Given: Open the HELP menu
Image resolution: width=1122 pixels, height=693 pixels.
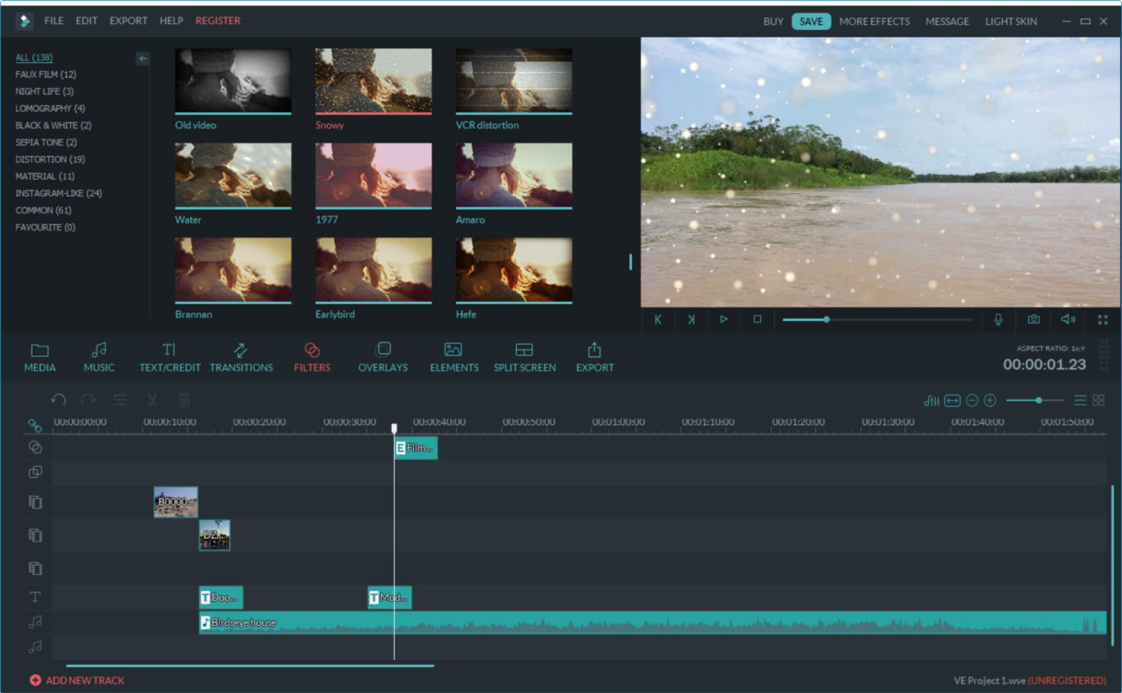Looking at the screenshot, I should 171,21.
